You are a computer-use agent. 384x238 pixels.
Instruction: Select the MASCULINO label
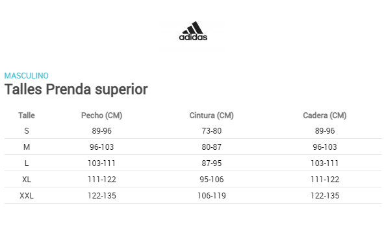pos(27,76)
